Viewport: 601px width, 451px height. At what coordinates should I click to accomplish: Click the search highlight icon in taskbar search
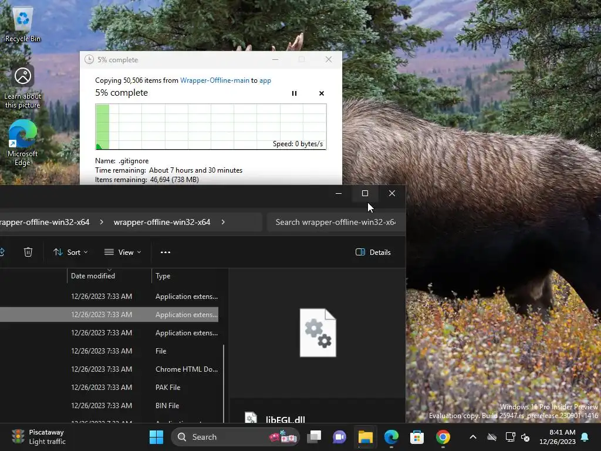coord(283,437)
